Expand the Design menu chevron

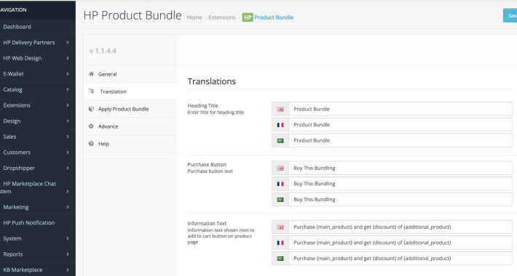[68, 121]
